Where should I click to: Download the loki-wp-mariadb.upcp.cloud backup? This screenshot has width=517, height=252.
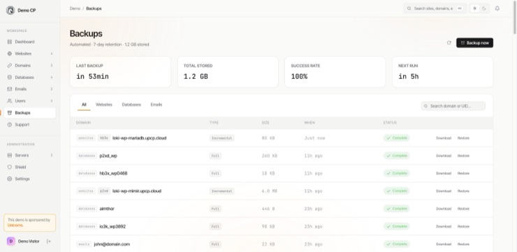point(444,138)
